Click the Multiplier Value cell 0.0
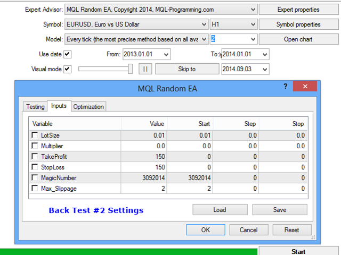Screen dimensions: 341x255 144,146
